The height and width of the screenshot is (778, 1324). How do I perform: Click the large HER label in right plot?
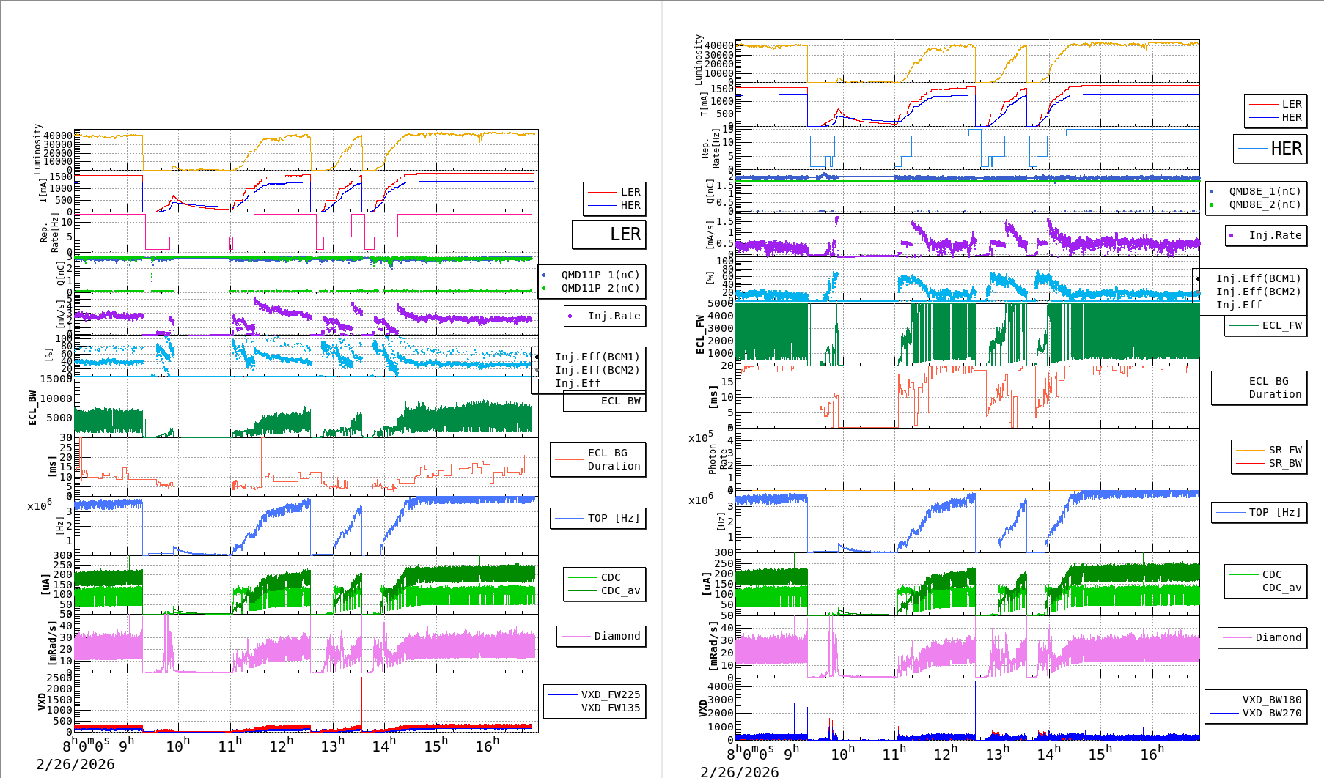[1270, 149]
